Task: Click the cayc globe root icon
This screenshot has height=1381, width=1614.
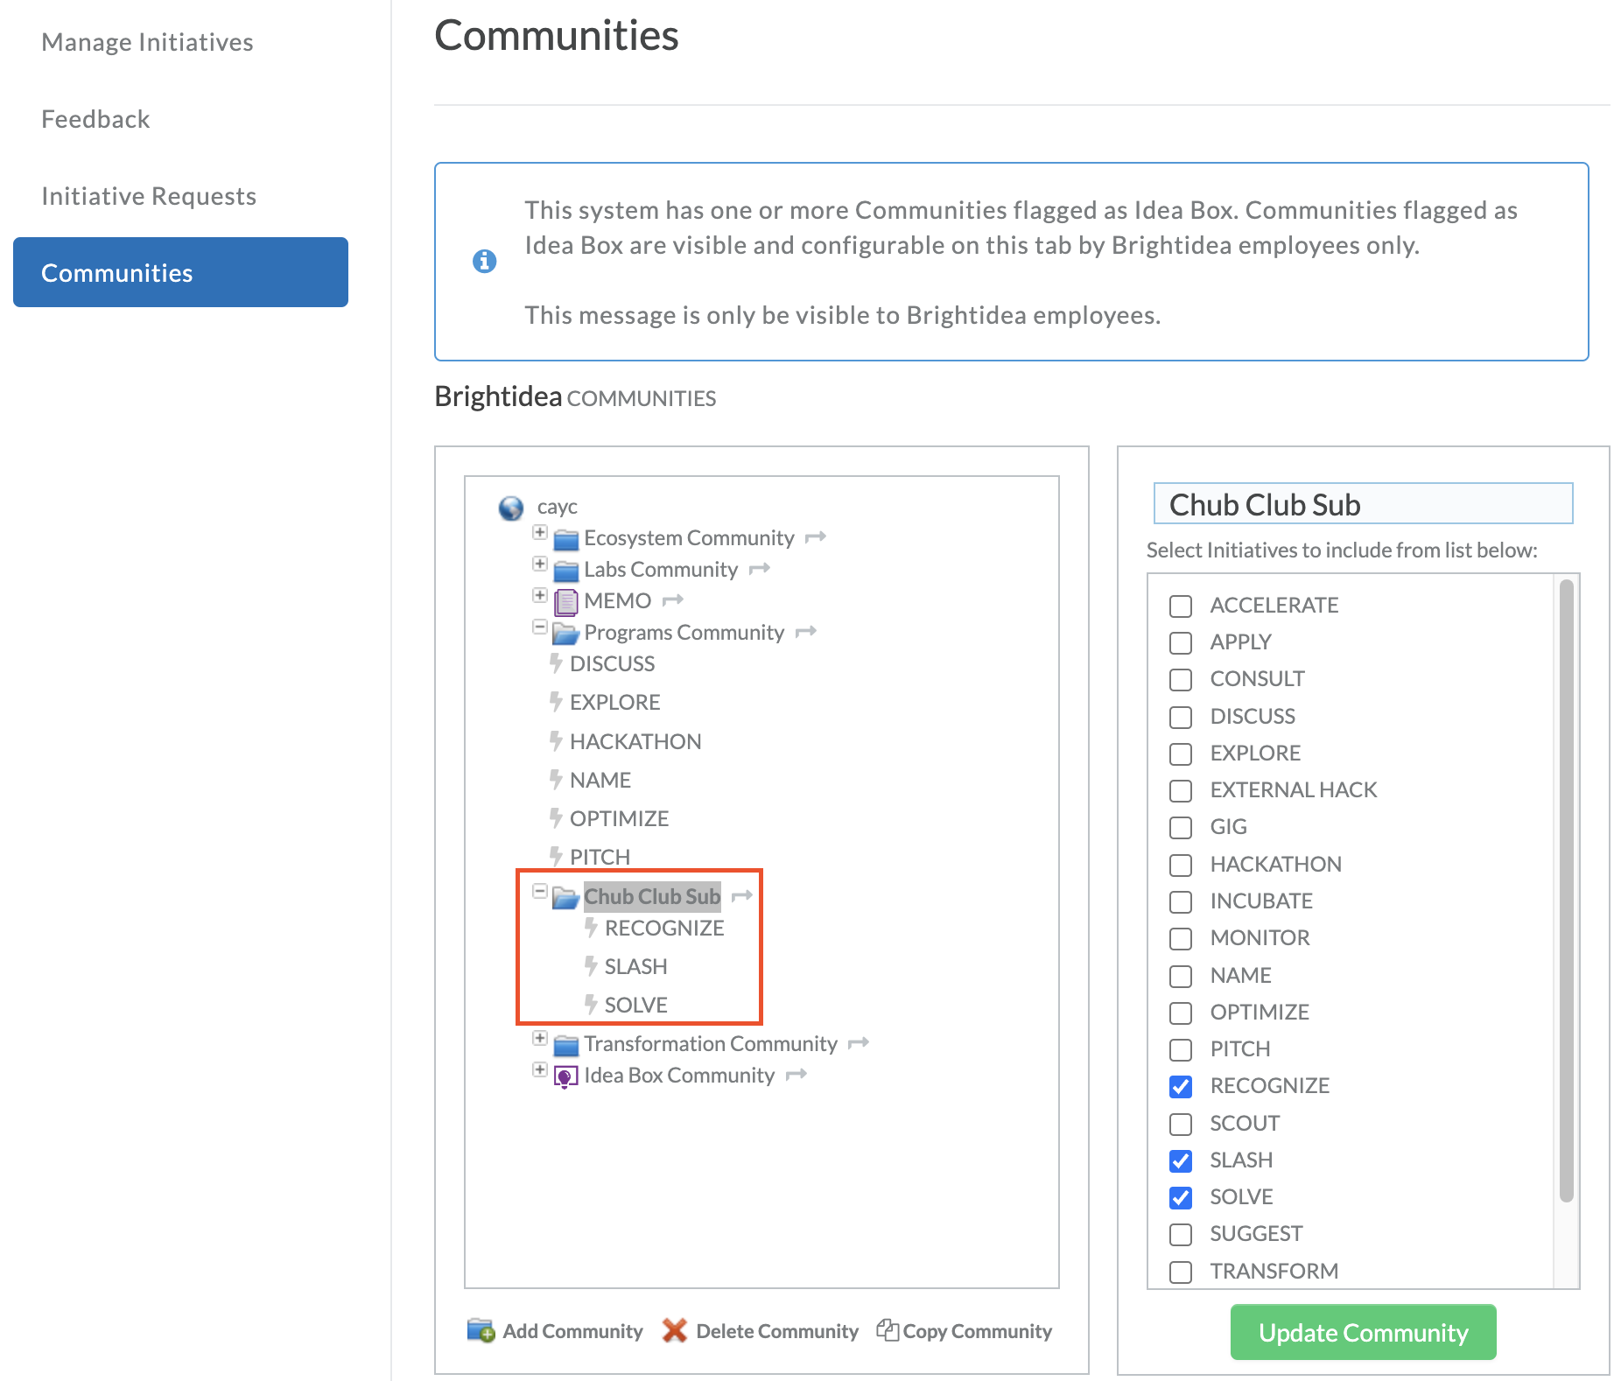Action: pyautogui.click(x=511, y=508)
